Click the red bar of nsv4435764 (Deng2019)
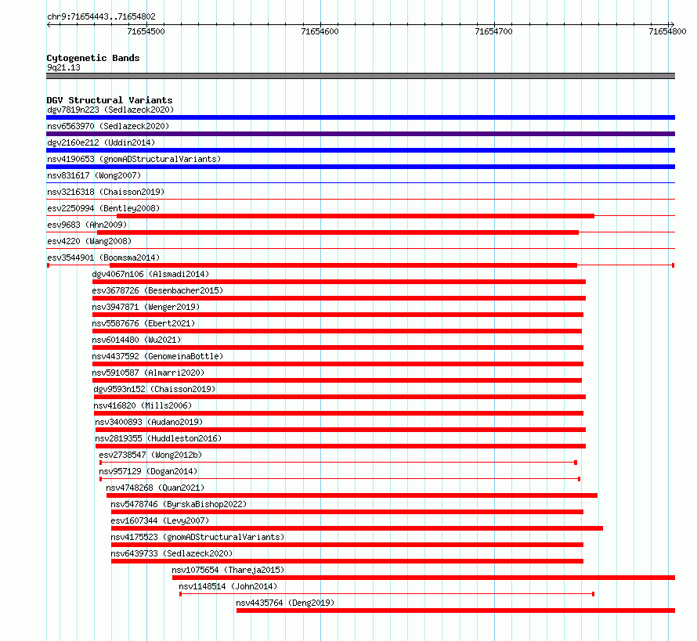 coord(456,610)
